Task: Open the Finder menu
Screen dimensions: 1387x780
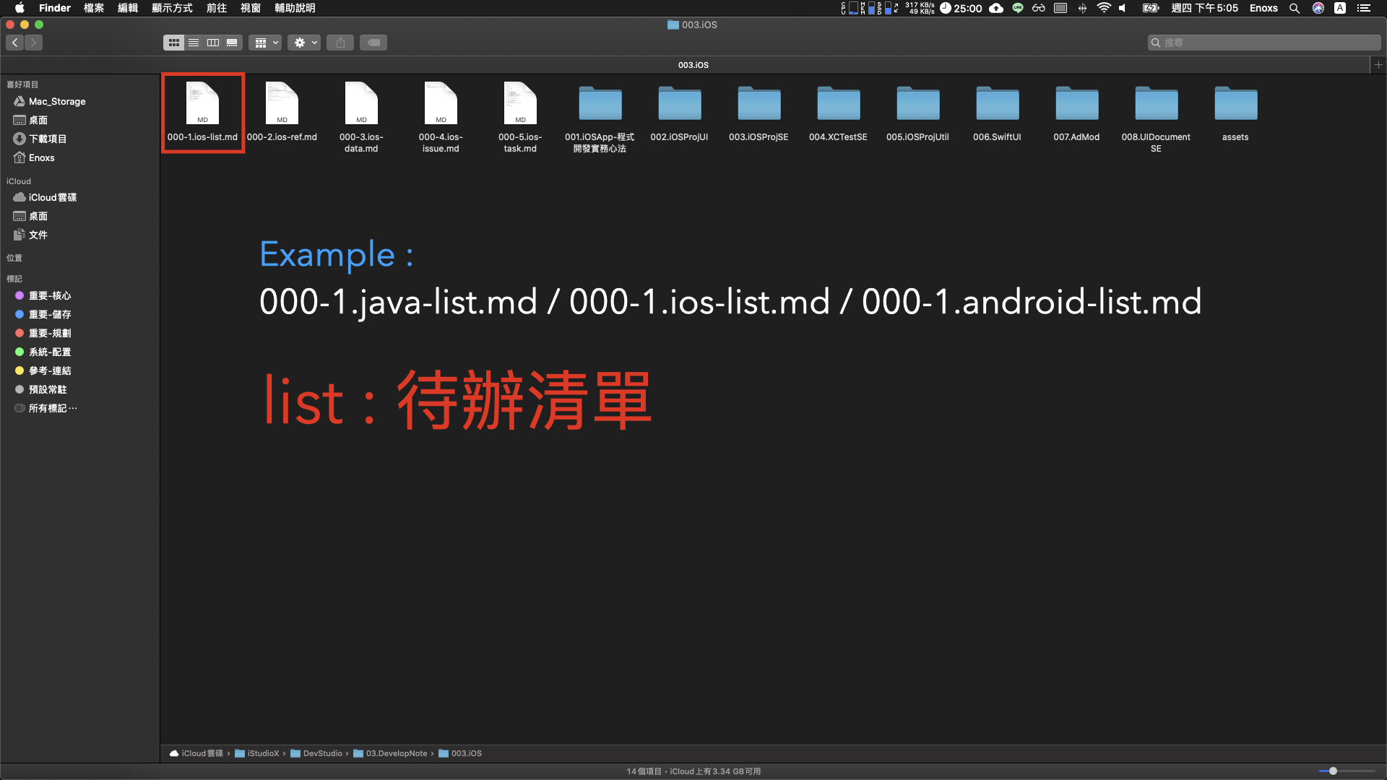Action: point(55,8)
